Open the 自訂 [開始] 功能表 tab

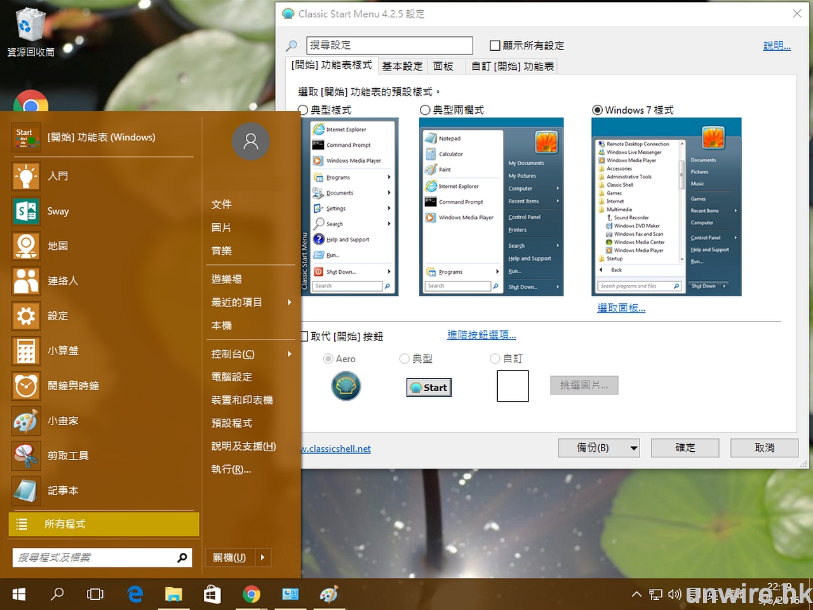pos(512,66)
